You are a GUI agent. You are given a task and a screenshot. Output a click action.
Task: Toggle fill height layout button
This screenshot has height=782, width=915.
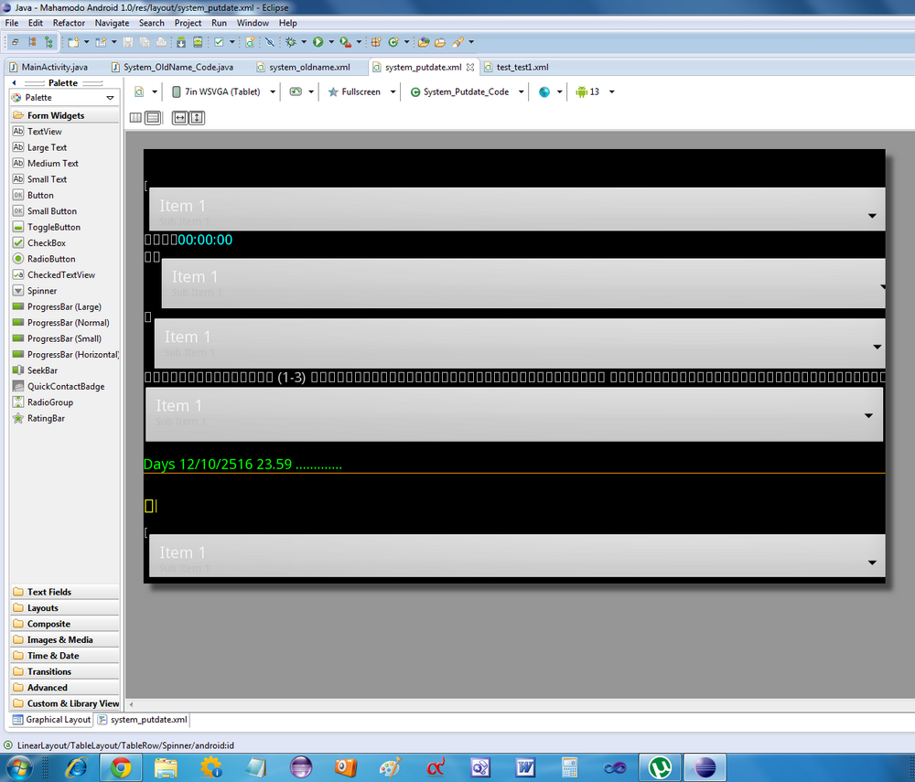(197, 118)
